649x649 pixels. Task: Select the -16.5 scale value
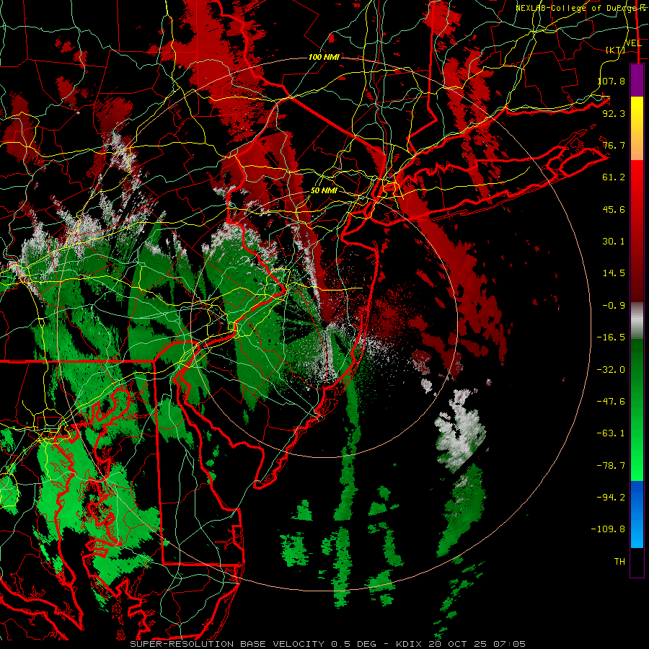pos(611,337)
